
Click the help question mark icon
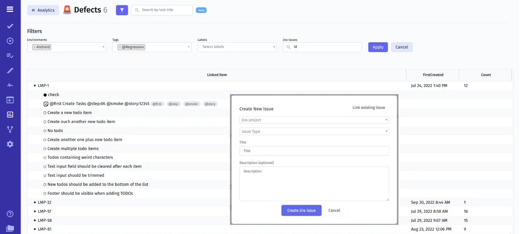pyautogui.click(x=10, y=214)
